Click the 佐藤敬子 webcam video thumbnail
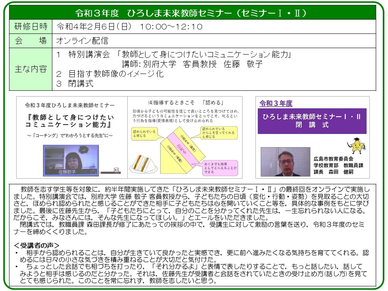This screenshot has width=388, height=291. coord(69,160)
